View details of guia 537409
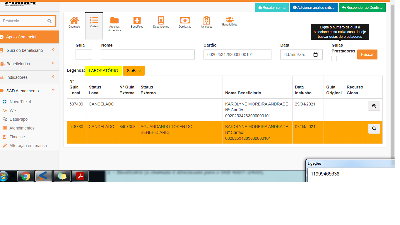 pos(374,106)
